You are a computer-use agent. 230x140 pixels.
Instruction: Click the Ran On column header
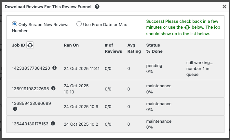71,45
